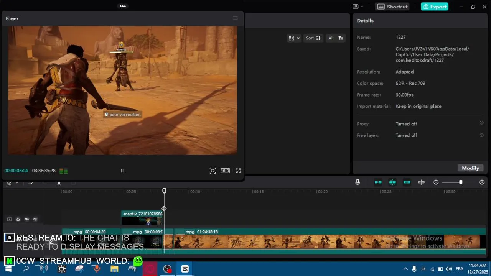
Task: Open OBS Studio from the taskbar
Action: click(x=167, y=269)
